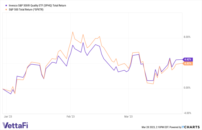Click the purple 4.62% value tag
The image size is (202, 130).
pyautogui.click(x=187, y=59)
